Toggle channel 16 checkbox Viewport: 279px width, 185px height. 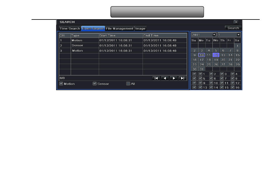tap(233, 87)
